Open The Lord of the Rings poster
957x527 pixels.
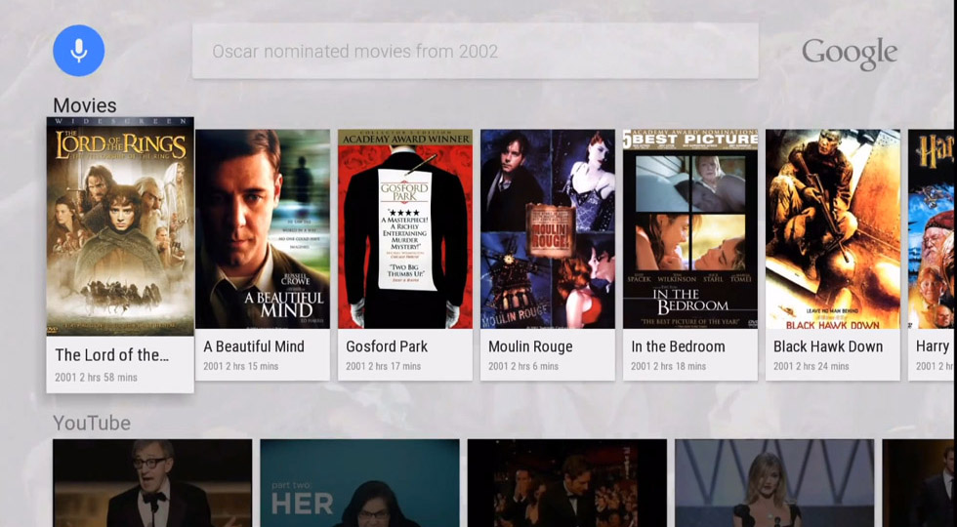[120, 226]
